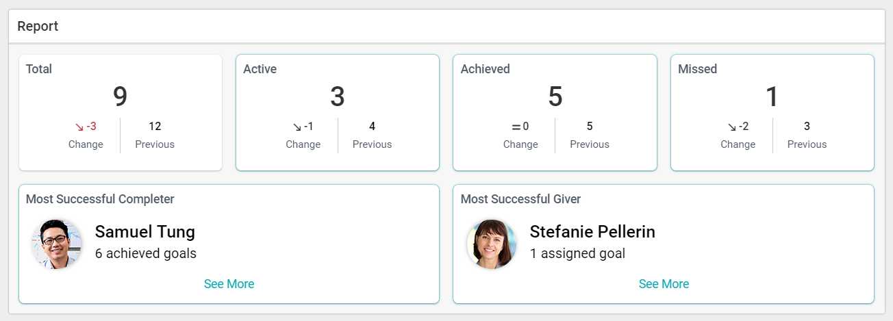This screenshot has width=893, height=321.
Task: Click the '1 assigned goal' text
Action: tap(577, 254)
